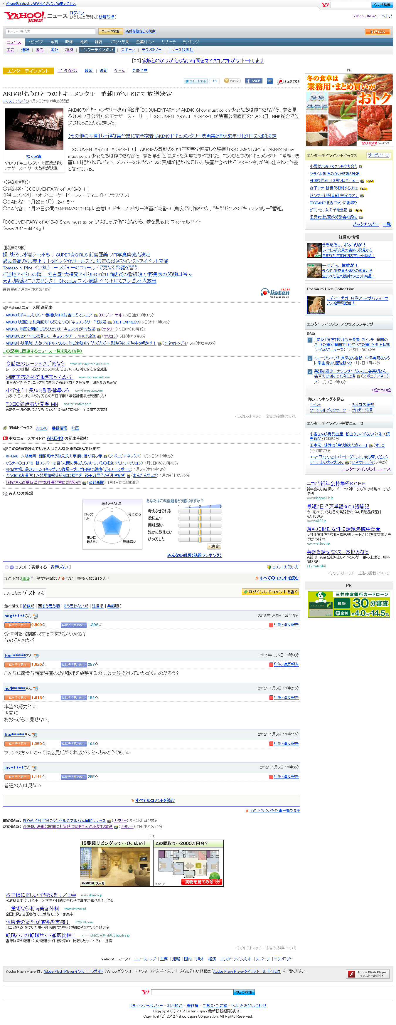Click Premium Live Collection Lady Gaga thumbnail
The height and width of the screenshot is (1025, 396).
pos(316,305)
